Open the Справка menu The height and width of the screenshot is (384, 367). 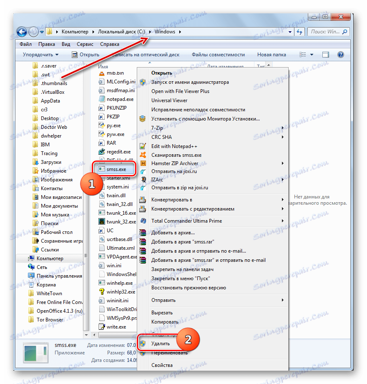[x=110, y=44]
